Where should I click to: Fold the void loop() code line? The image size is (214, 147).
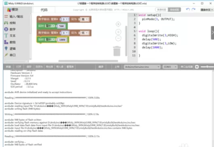pyautogui.click(x=137, y=31)
